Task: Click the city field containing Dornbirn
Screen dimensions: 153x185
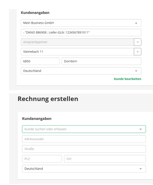Action: click(x=101, y=61)
